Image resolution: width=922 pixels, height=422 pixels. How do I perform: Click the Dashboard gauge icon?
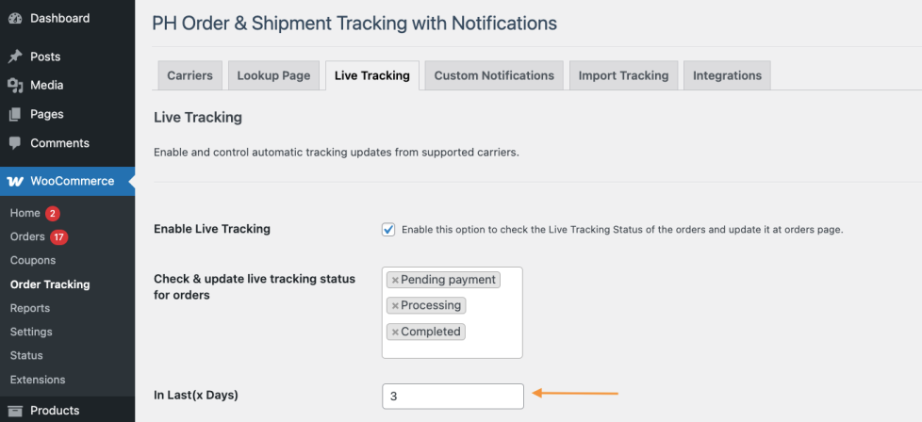15,19
